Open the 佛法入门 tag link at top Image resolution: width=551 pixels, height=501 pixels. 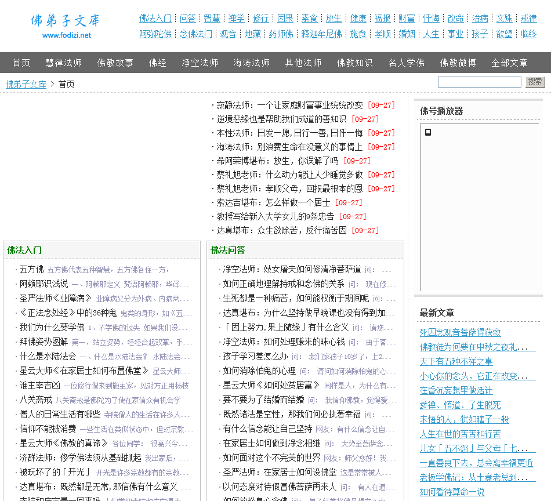pos(155,18)
